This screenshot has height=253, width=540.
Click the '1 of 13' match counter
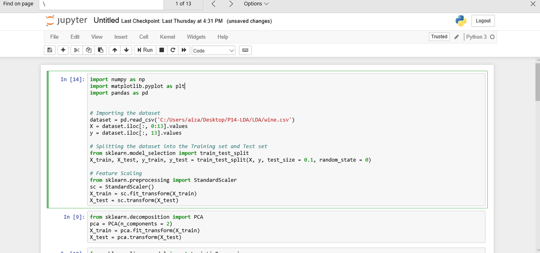point(184,4)
